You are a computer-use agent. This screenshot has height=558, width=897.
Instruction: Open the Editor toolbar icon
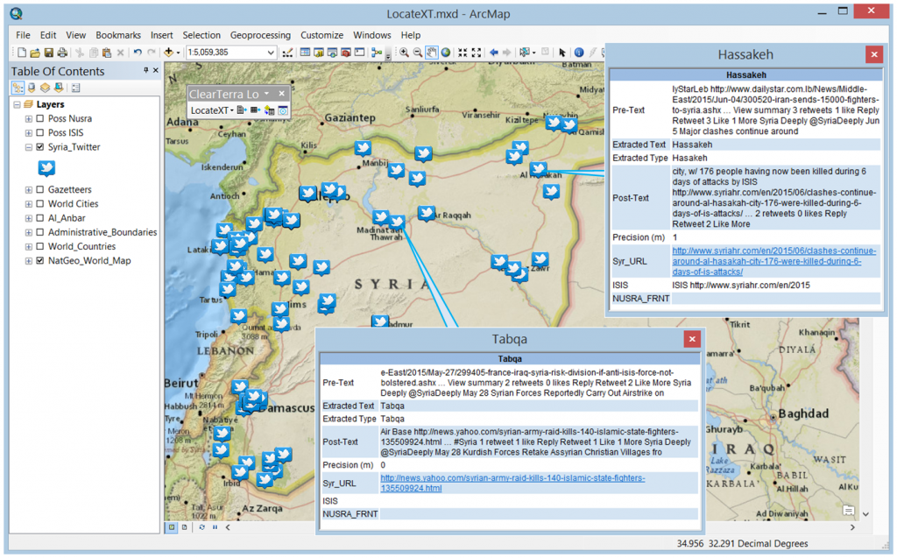coord(287,53)
